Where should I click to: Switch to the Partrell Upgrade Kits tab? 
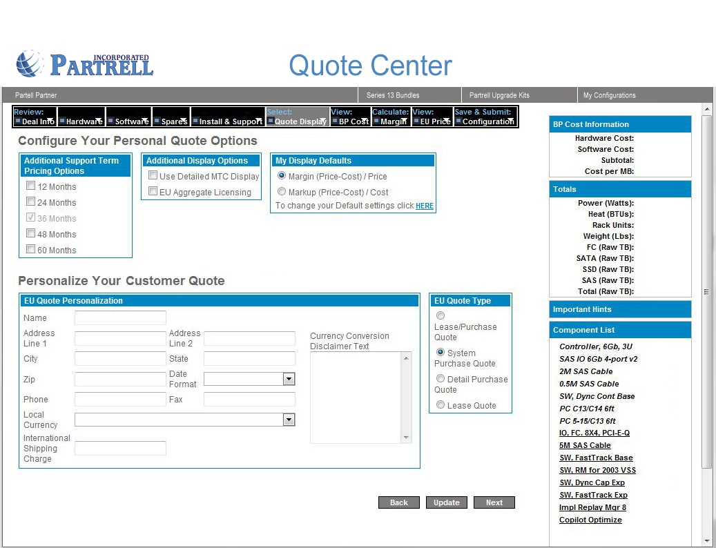tap(499, 95)
